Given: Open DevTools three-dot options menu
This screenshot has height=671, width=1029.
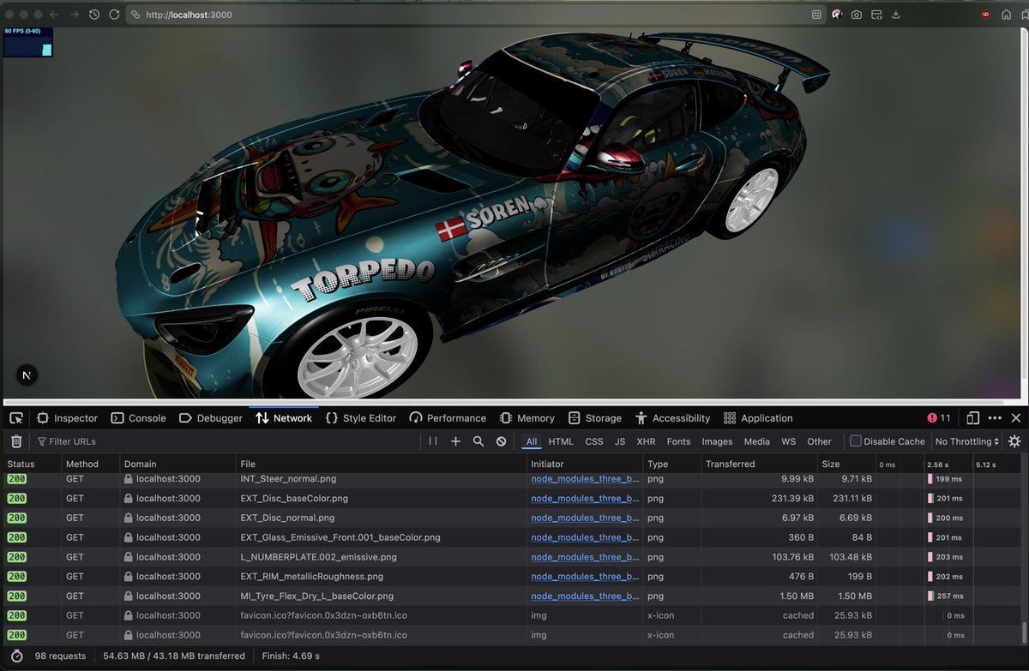Looking at the screenshot, I should click(995, 418).
